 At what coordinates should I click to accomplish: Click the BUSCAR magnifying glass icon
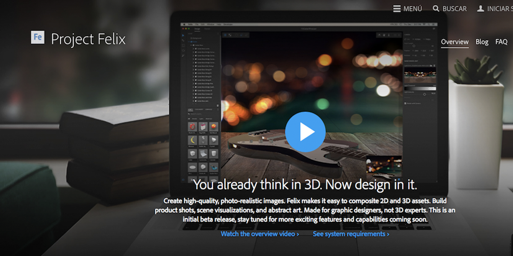coord(436,9)
